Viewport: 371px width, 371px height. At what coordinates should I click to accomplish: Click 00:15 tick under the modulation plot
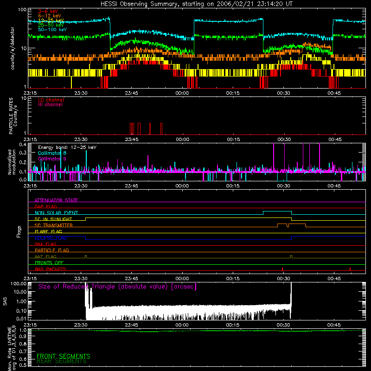(233, 186)
